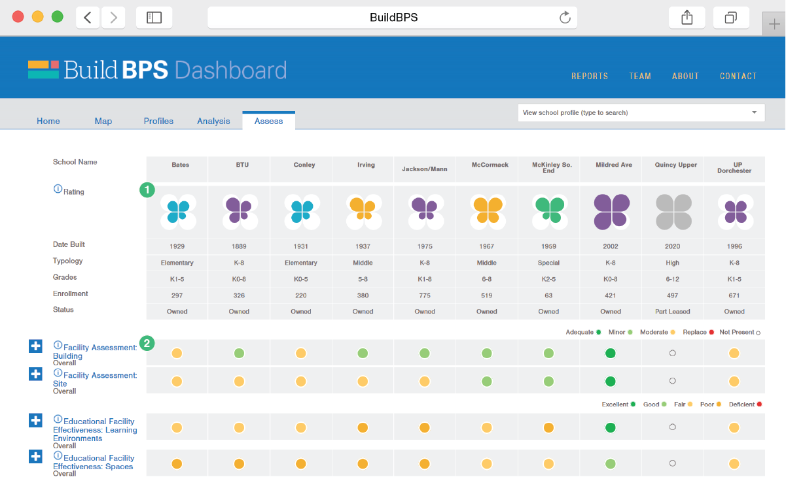
Task: Click the Bates butterfly rating icon
Action: pyautogui.click(x=177, y=212)
